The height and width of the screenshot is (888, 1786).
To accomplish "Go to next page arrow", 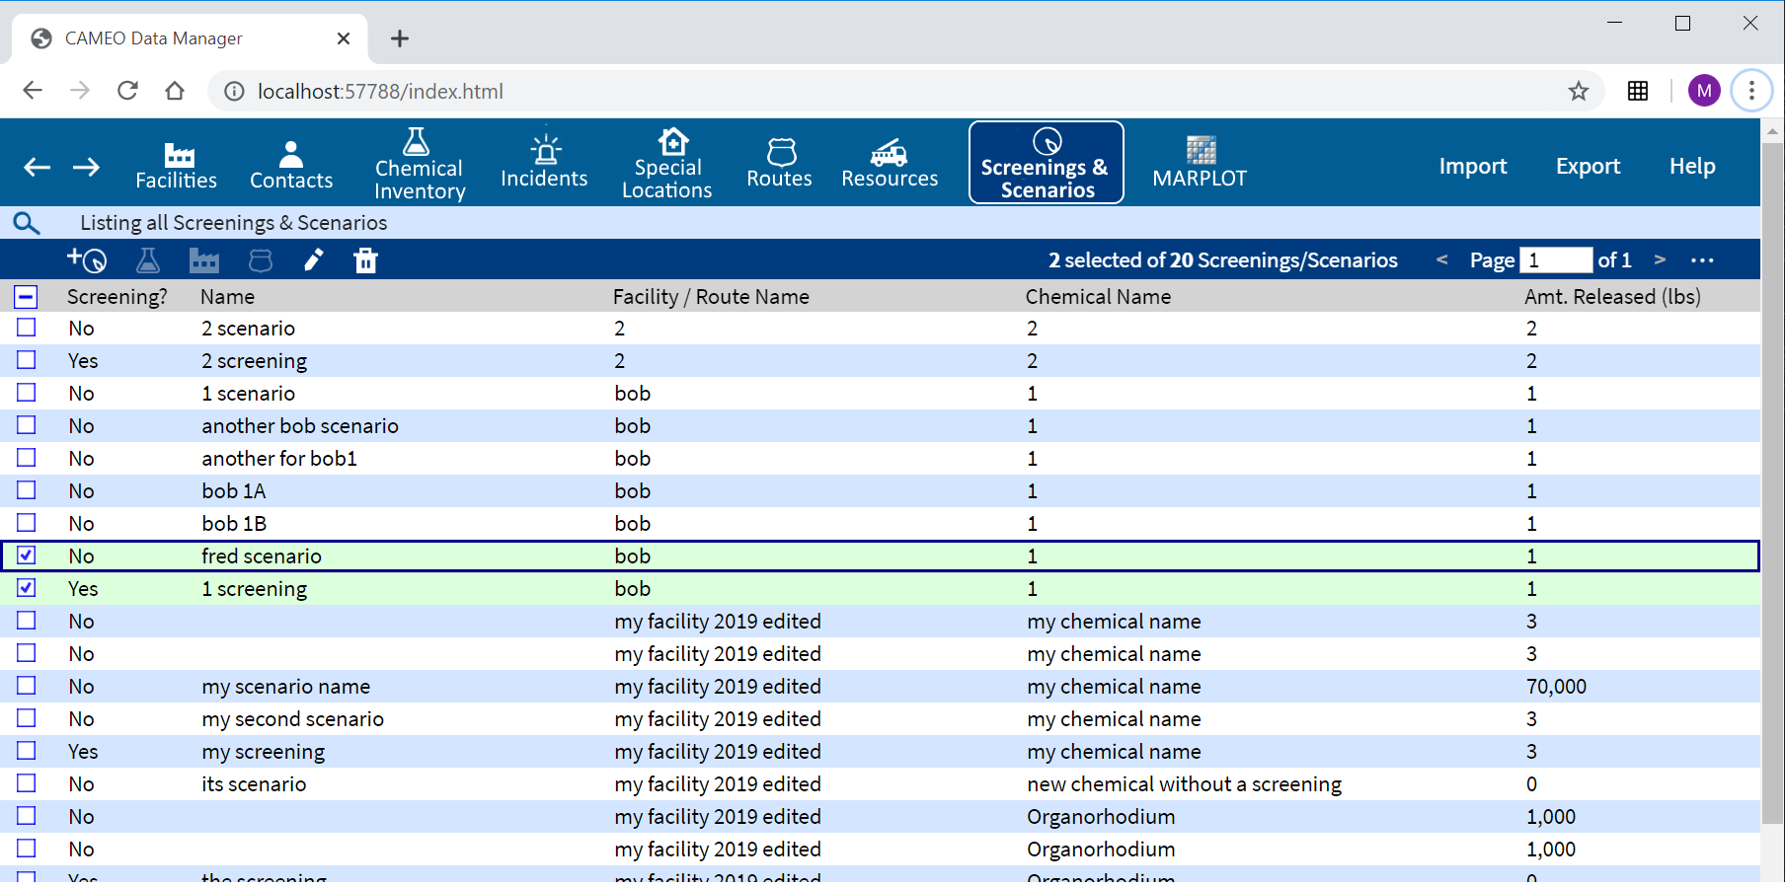I will tap(1660, 259).
